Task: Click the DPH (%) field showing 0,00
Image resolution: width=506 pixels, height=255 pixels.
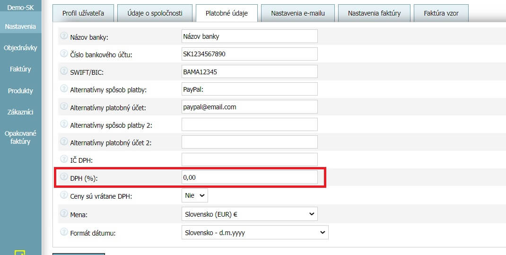Action: (x=249, y=177)
